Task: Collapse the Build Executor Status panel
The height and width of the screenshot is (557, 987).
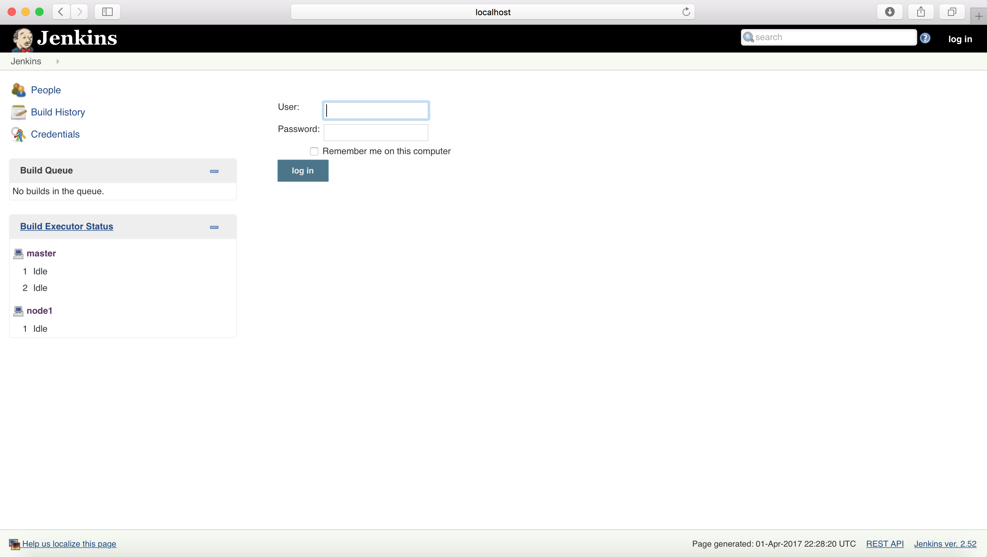Action: pos(214,226)
